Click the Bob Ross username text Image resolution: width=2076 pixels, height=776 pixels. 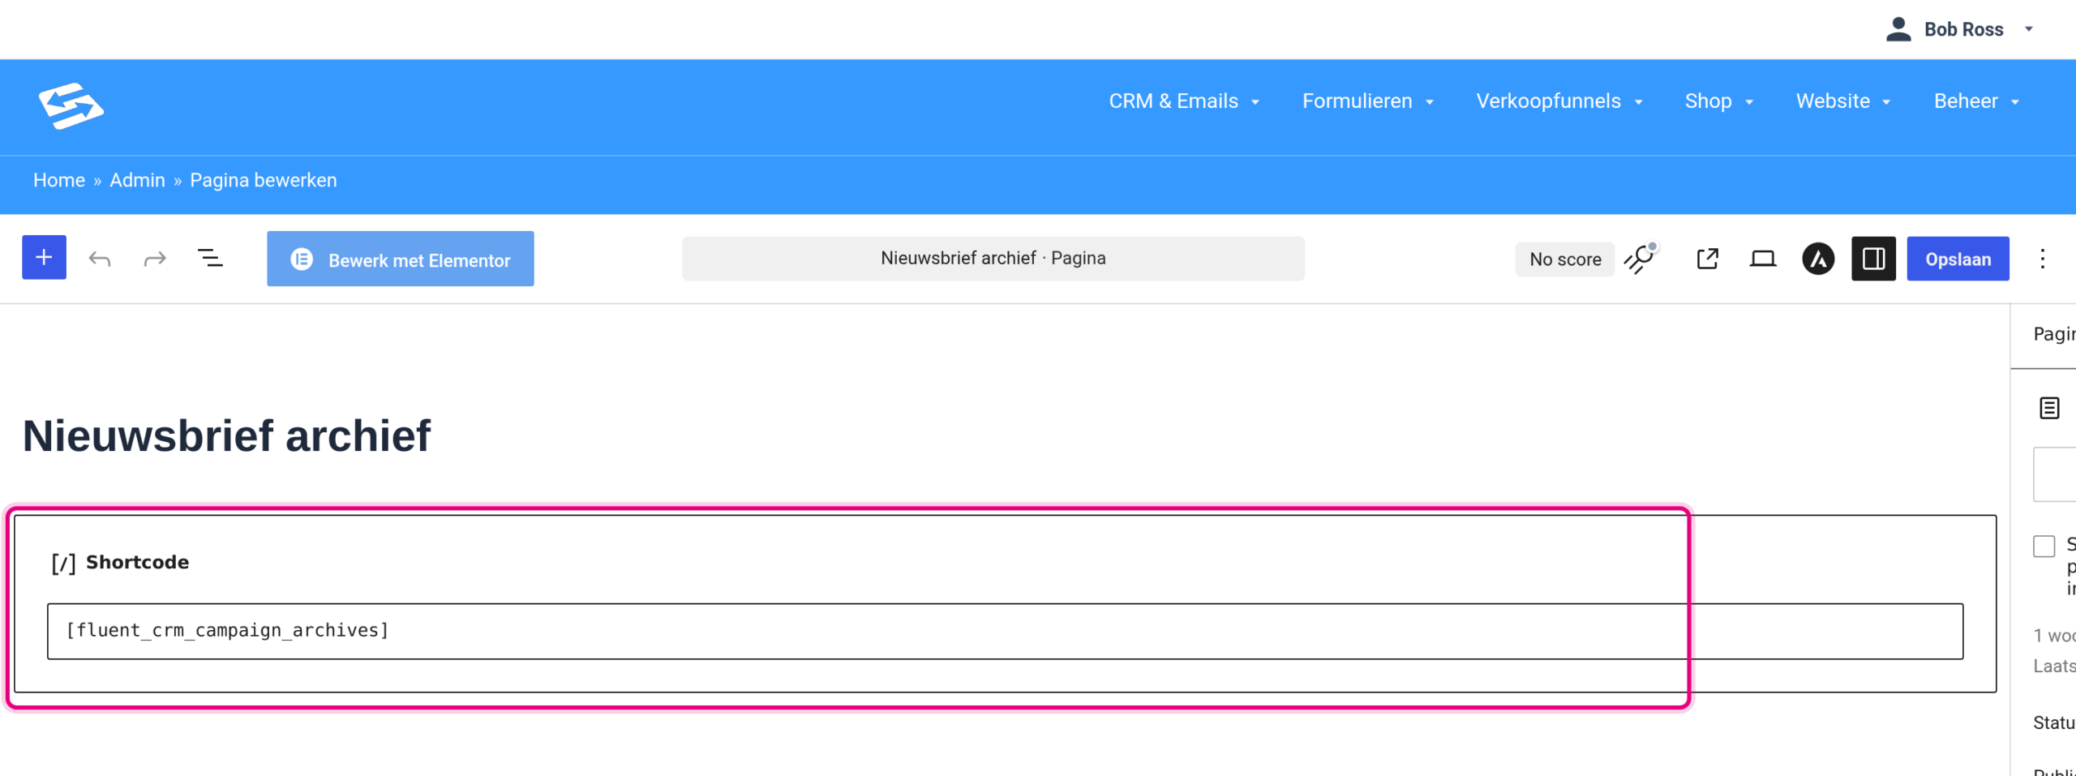click(1963, 29)
